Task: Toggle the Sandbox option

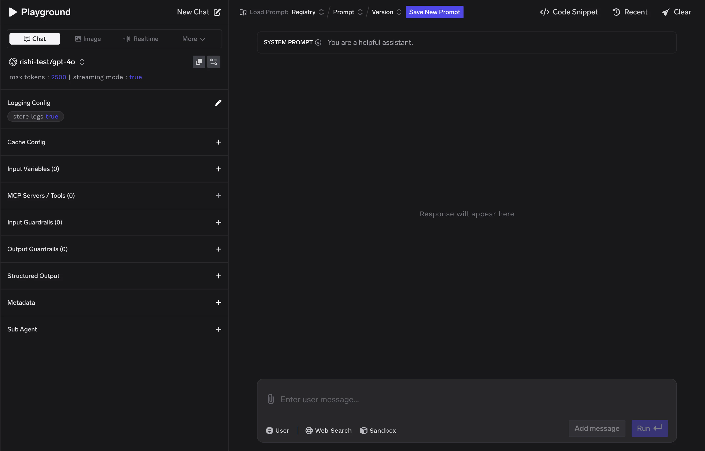Action: (x=378, y=430)
